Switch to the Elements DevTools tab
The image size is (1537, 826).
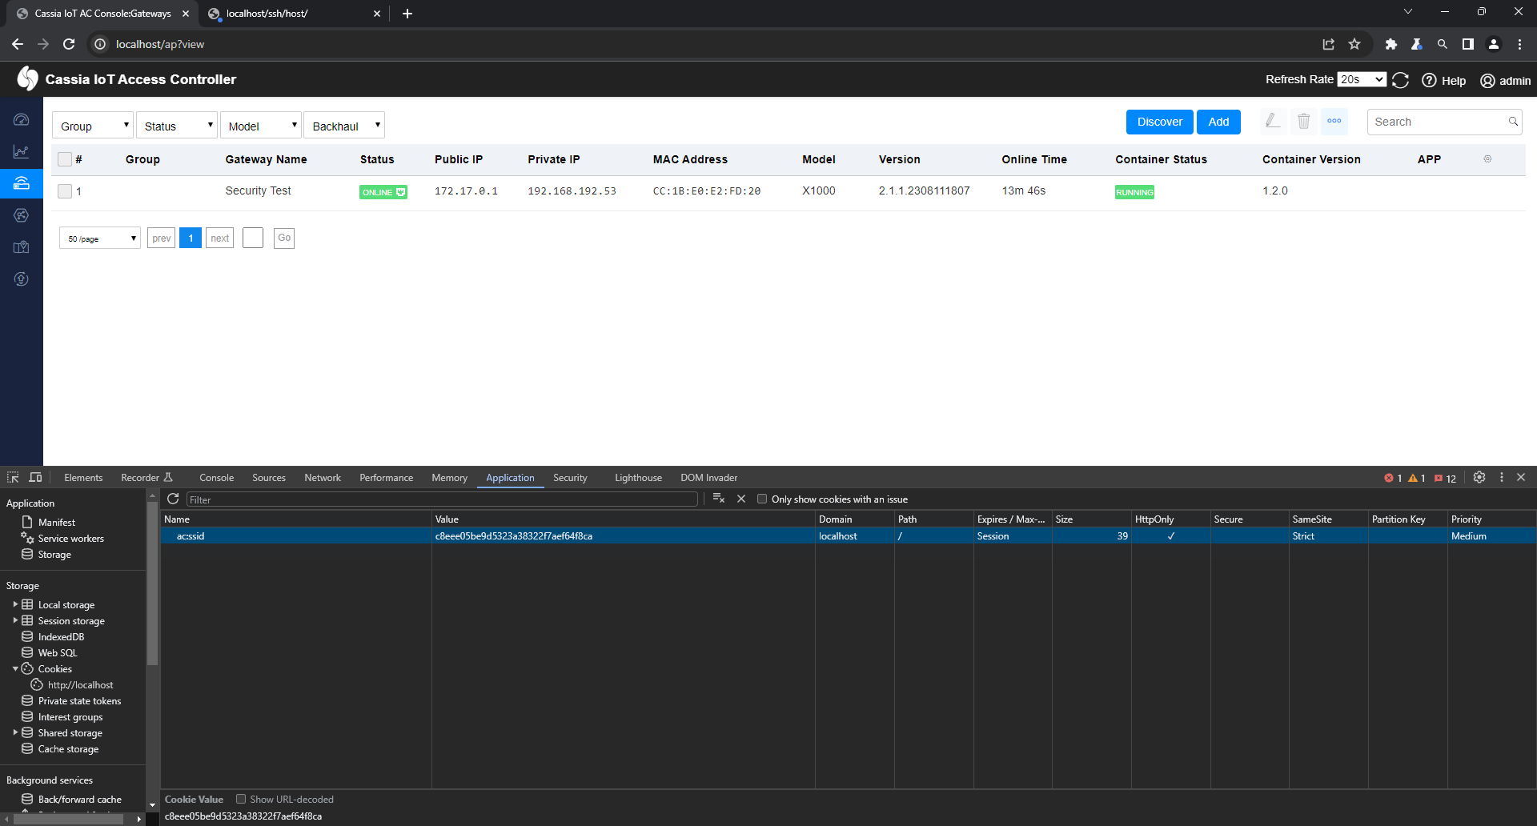[83, 478]
